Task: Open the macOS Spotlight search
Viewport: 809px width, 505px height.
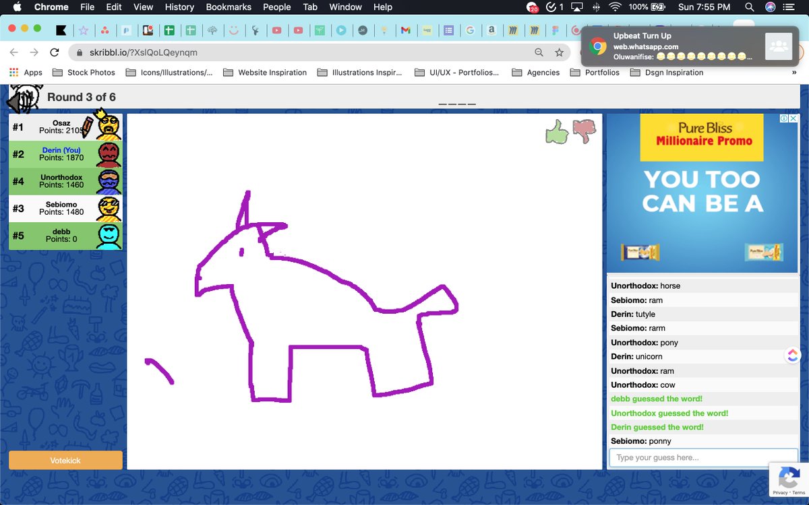Action: tap(750, 7)
